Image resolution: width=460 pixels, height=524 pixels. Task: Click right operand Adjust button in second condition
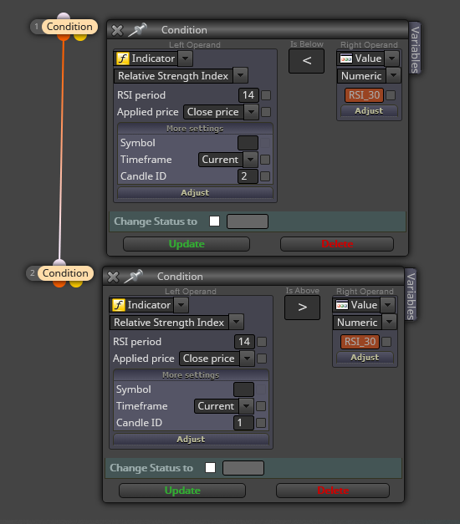(365, 358)
